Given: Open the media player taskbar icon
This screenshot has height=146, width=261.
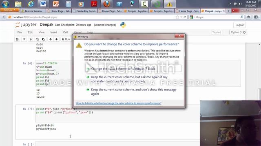Looking at the screenshot, I should (x=81, y=4).
